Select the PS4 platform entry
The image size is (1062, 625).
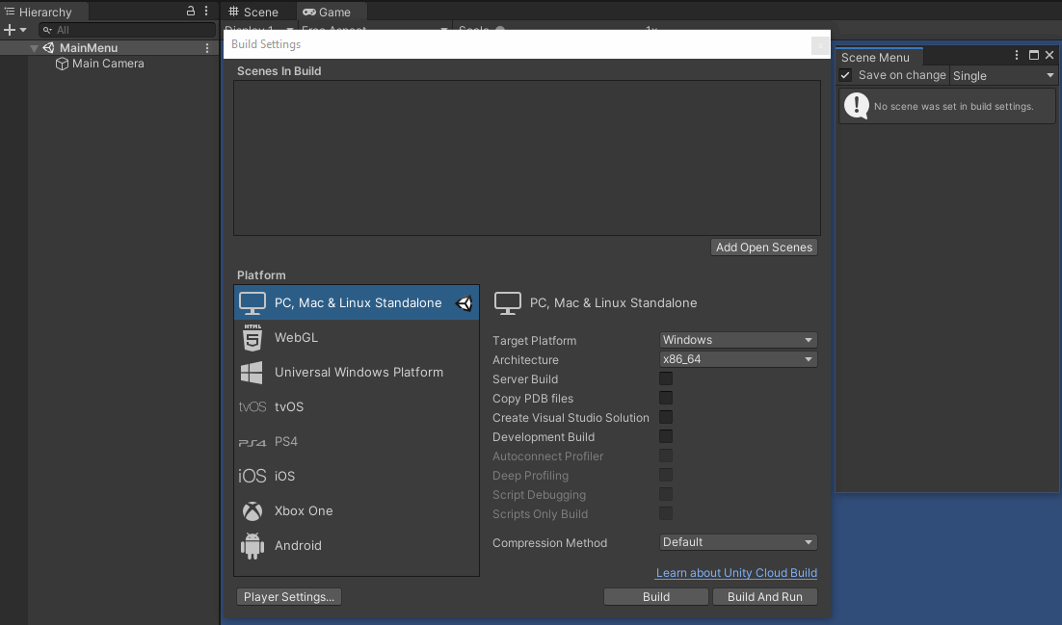pos(357,441)
